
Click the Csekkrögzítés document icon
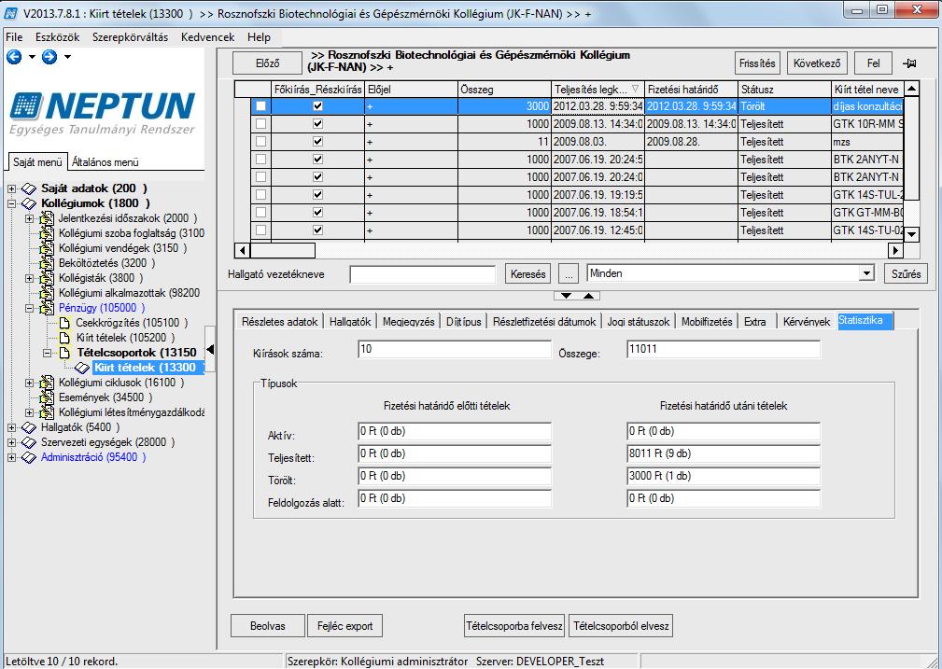[x=64, y=323]
